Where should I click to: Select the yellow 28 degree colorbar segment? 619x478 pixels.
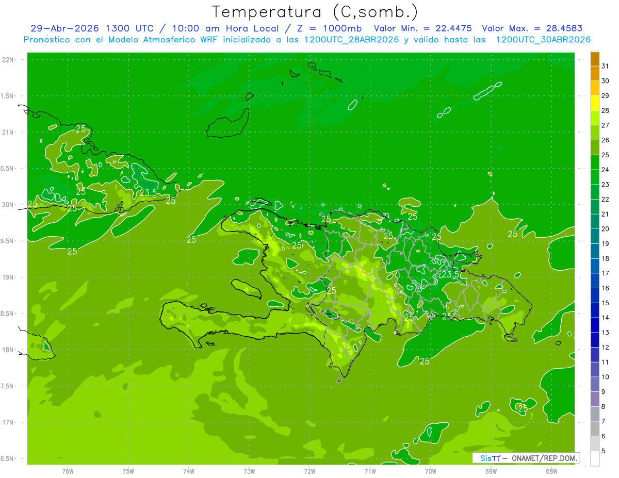point(595,104)
